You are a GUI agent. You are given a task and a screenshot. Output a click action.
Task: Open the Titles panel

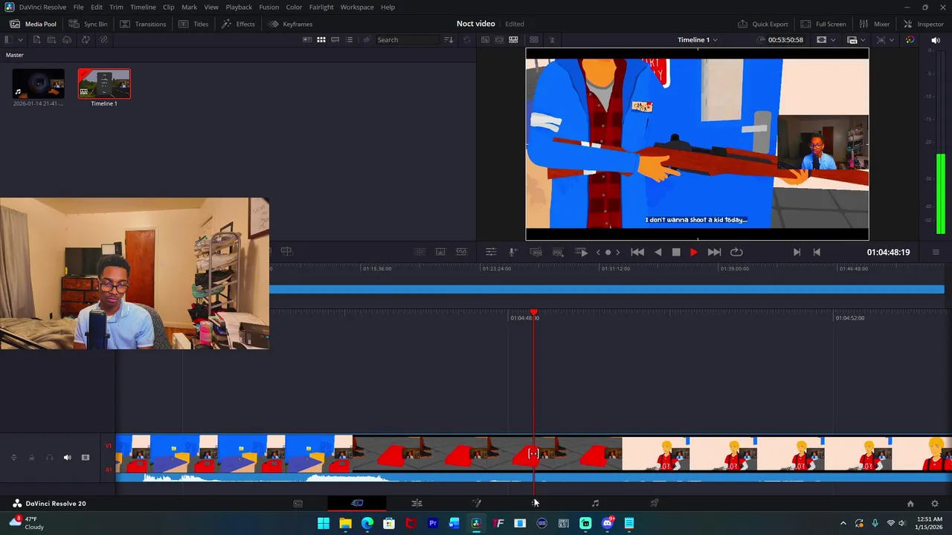193,24
